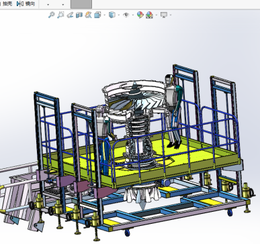The width and height of the screenshot is (260, 244).
Task: Click the 镜向 (Mirror) command
Action: [x=26, y=3]
